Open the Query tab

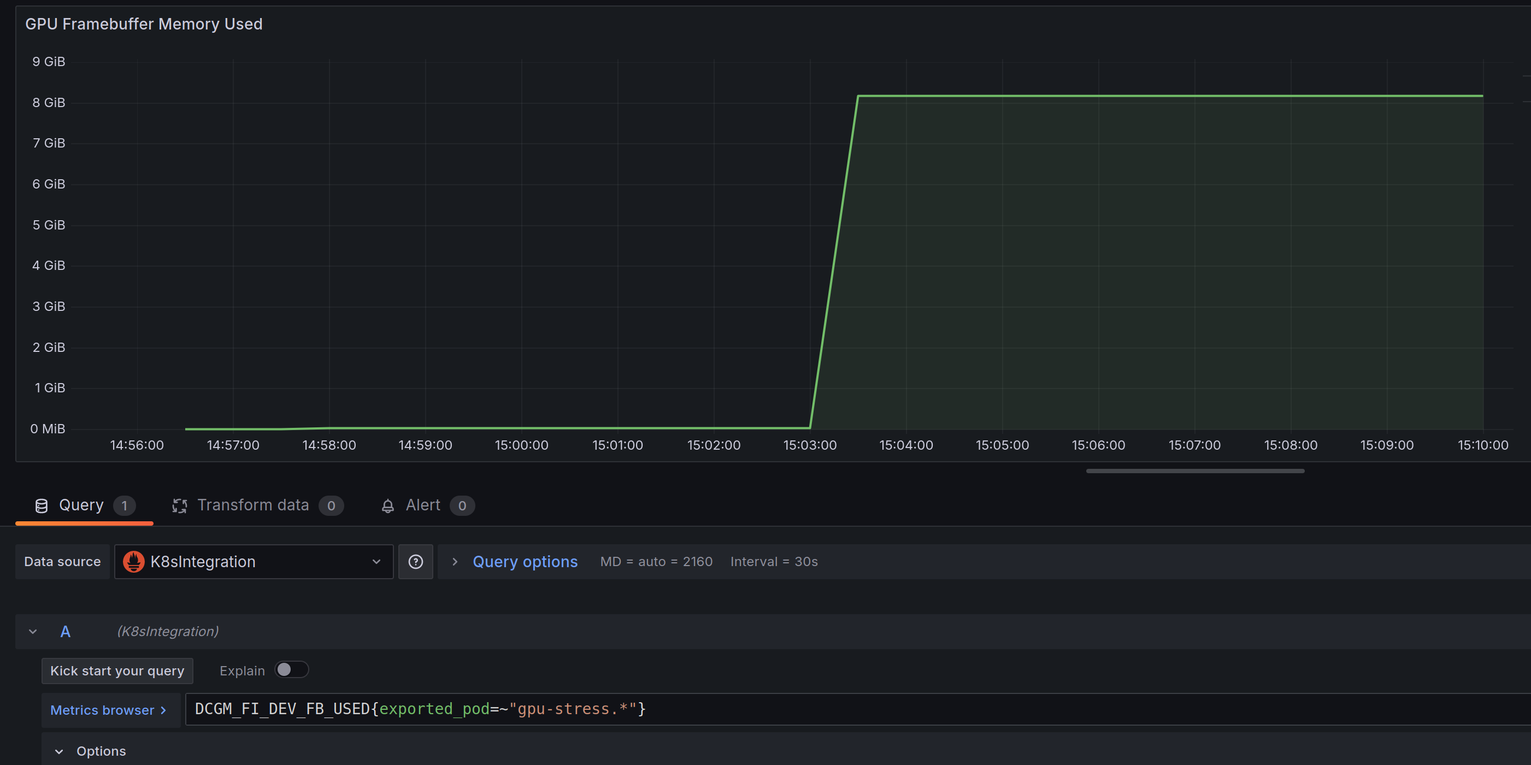(x=84, y=505)
